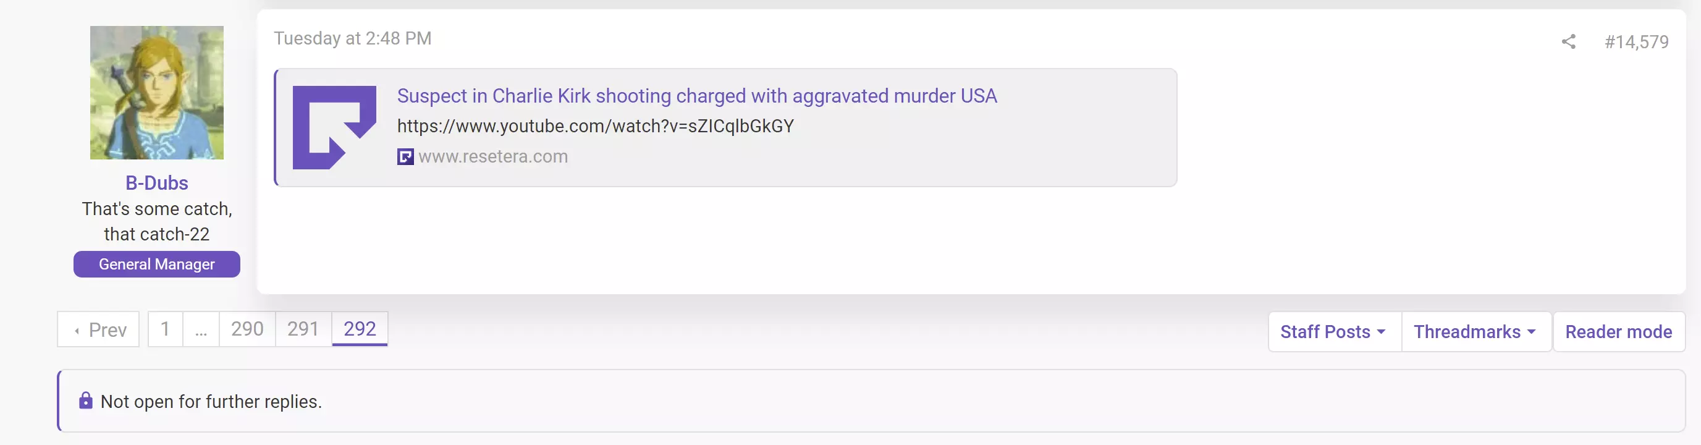Click the lock icon in the closed-thread notice
This screenshot has height=445, width=1701.
coord(85,400)
